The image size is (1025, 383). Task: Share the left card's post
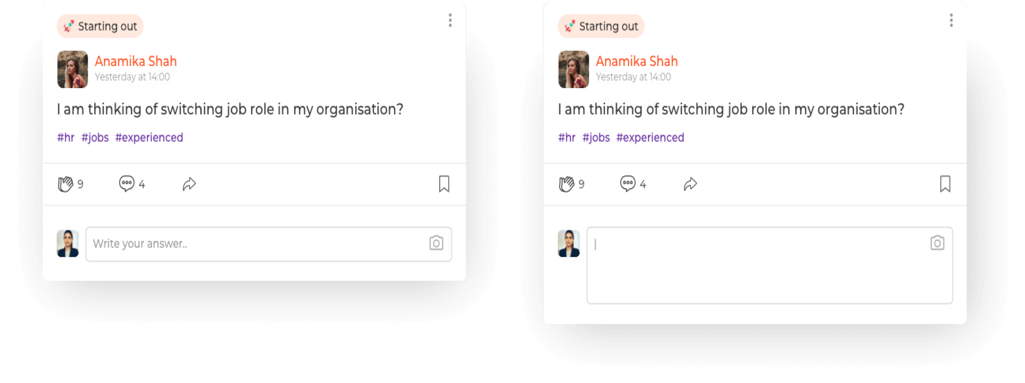coord(189,184)
